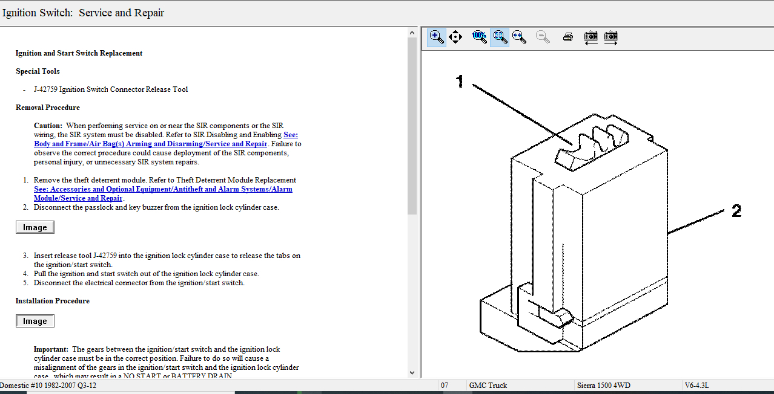Open the Air Bag Arming and Disarming link

[150, 144]
